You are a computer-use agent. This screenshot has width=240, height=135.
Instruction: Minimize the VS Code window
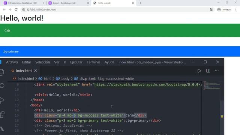[x=193, y=62]
